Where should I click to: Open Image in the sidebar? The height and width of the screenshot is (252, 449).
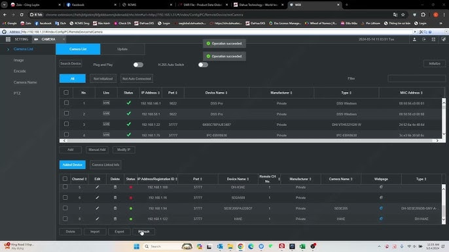click(x=18, y=60)
